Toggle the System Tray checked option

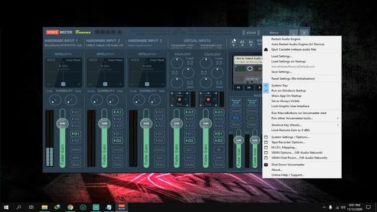pos(279,85)
